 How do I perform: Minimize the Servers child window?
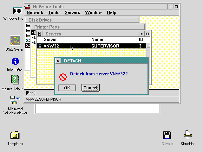142,34
